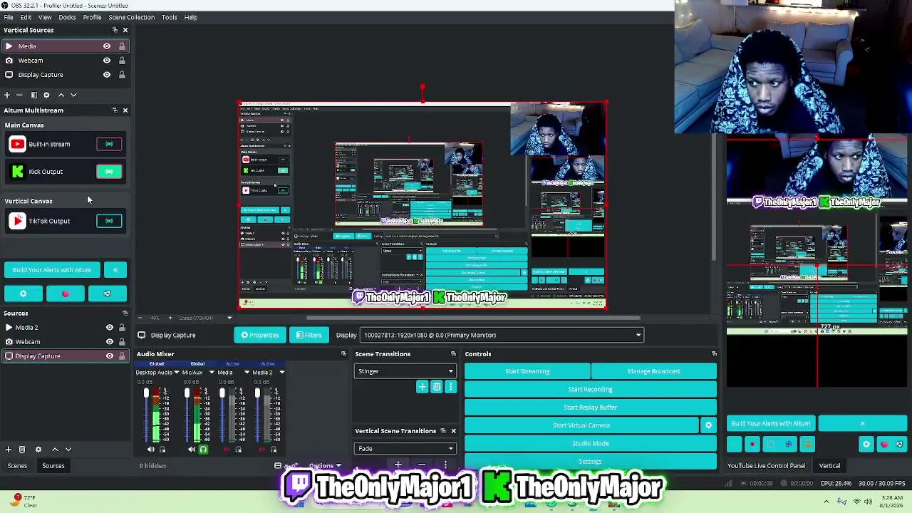912x513 pixels.
Task: Open source properties gear in Sources panel
Action: pyautogui.click(x=38, y=450)
